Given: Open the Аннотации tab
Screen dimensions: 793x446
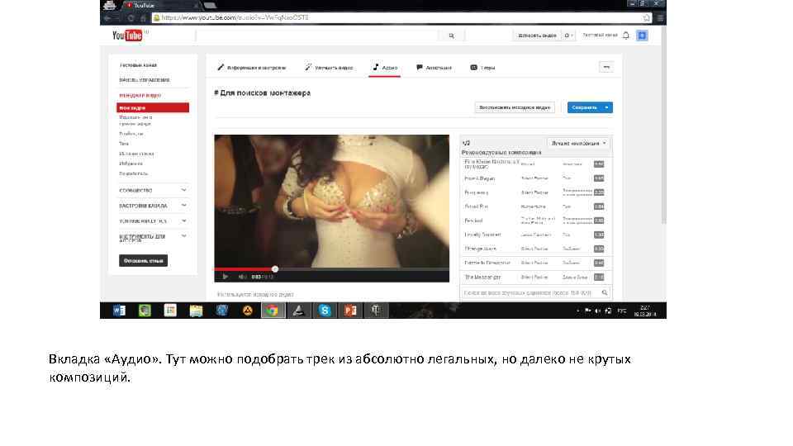Looking at the screenshot, I should (434, 67).
